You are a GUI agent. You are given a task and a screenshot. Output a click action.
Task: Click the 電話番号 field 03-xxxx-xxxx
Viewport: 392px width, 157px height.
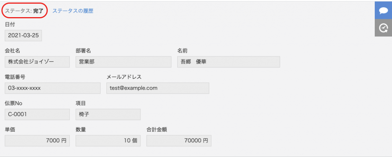[52, 88]
